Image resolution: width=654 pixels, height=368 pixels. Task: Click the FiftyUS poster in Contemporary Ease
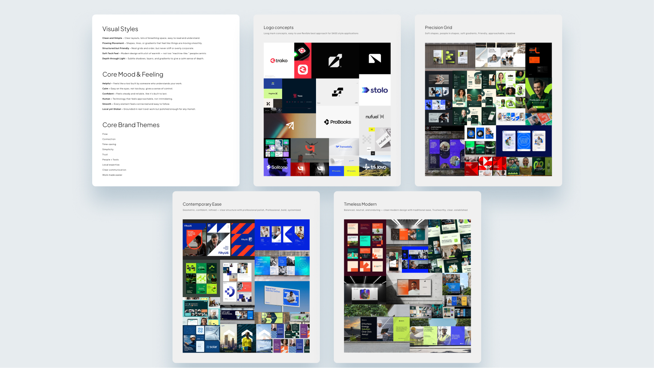point(218,240)
